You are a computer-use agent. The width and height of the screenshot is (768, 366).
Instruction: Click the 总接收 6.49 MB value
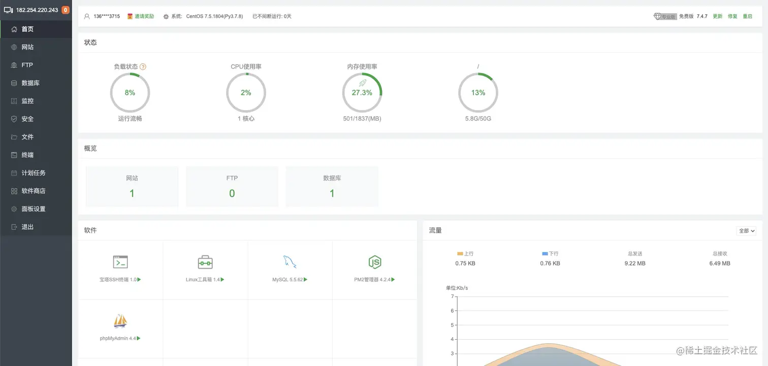tap(720, 263)
